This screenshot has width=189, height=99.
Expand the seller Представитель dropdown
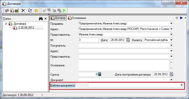pos(171,34)
